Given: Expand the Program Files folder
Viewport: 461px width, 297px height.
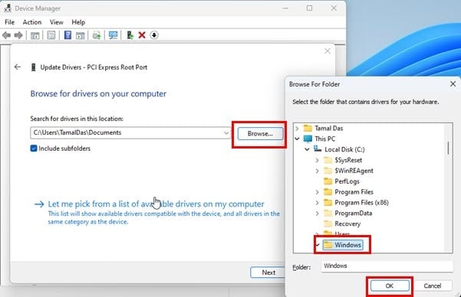Looking at the screenshot, I should point(317,192).
